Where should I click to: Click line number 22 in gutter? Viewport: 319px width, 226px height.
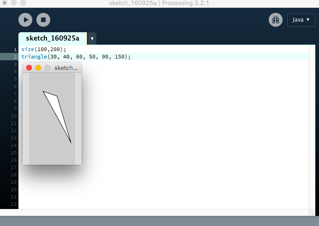14,204
